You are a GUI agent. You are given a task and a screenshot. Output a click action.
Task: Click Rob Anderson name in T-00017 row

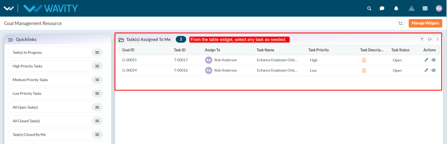click(226, 60)
